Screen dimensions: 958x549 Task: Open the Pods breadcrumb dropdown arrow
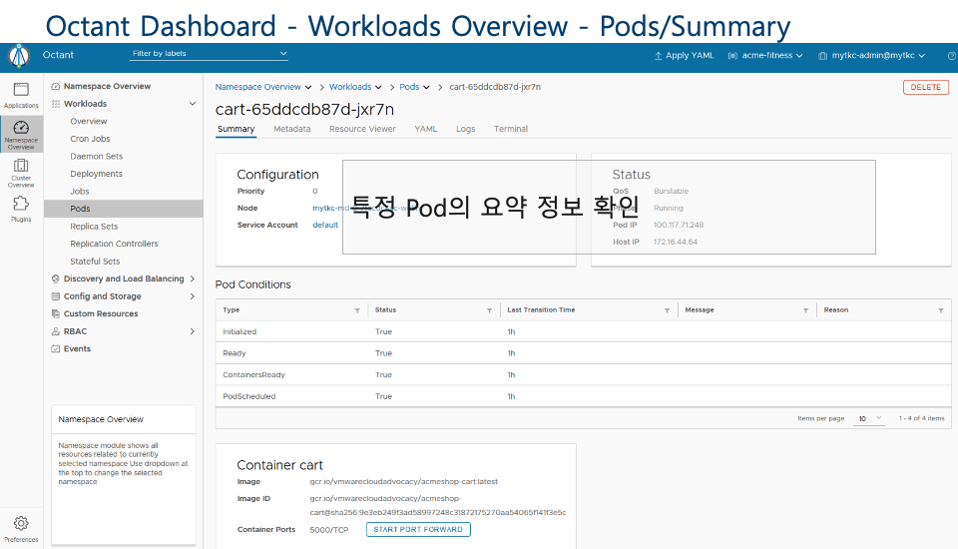(426, 88)
